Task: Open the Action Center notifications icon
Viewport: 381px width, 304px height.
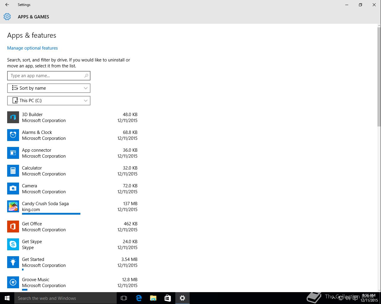Action: click(355, 298)
